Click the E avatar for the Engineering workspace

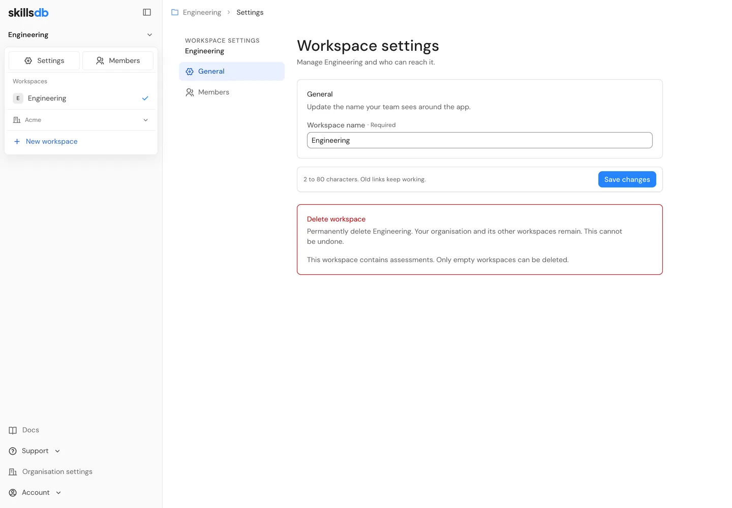click(x=18, y=98)
